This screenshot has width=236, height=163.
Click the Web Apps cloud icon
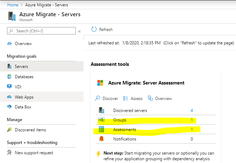tap(9, 97)
